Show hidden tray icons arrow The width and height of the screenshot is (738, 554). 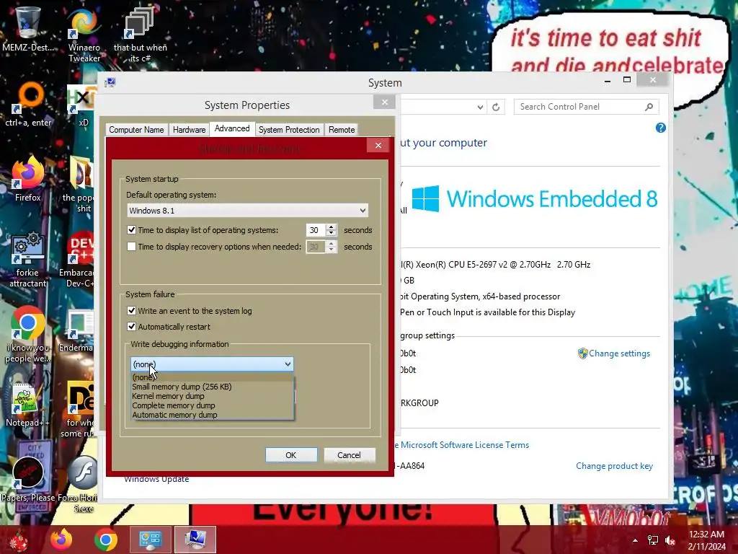(x=635, y=540)
